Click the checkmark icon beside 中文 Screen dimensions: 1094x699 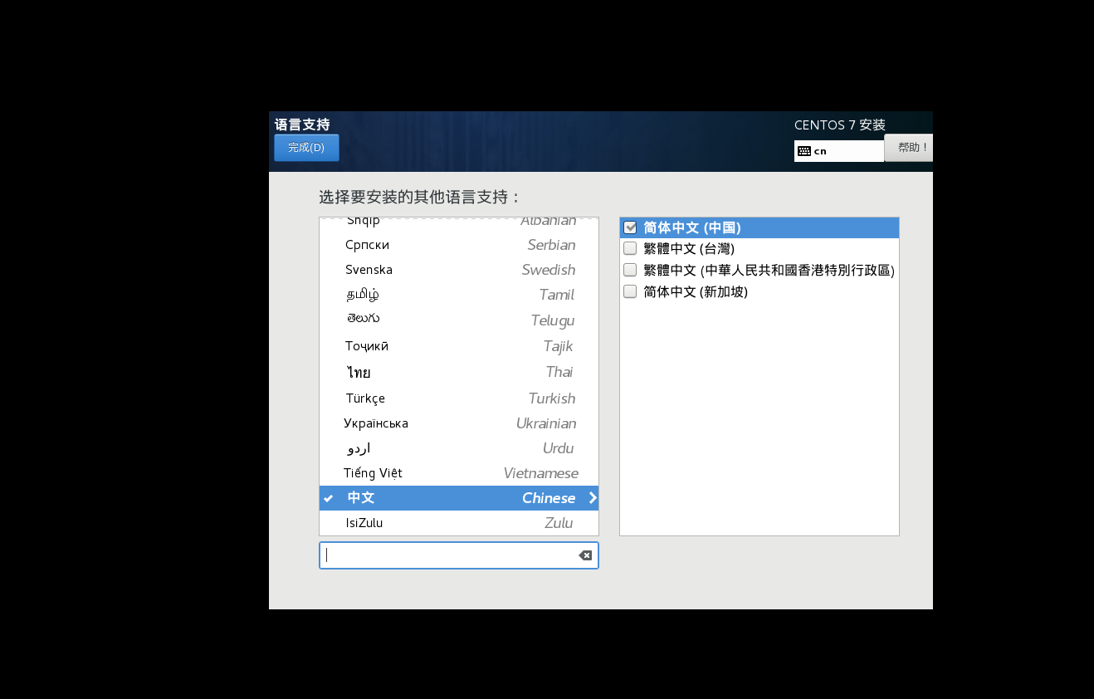pos(329,498)
